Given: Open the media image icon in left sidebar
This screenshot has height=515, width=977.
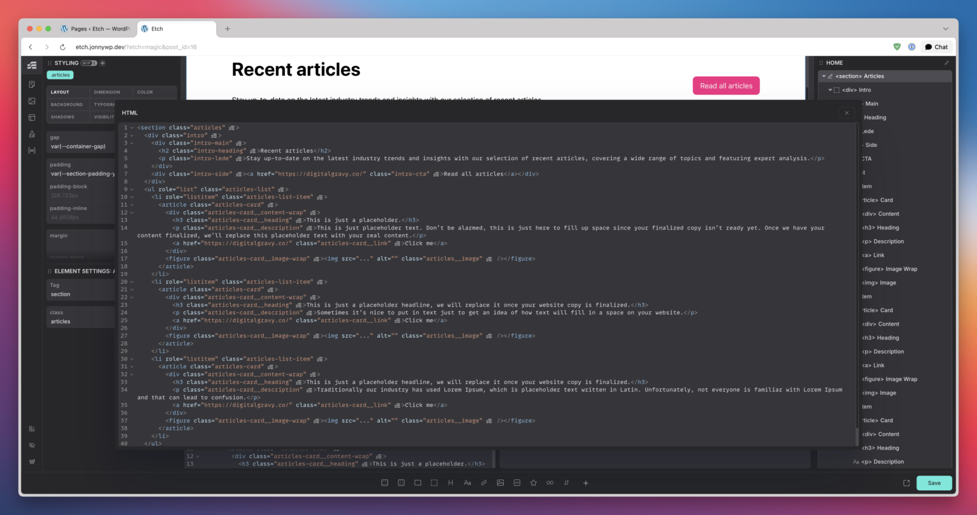Looking at the screenshot, I should 32,101.
